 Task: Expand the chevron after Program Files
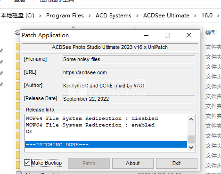(x=90, y=16)
